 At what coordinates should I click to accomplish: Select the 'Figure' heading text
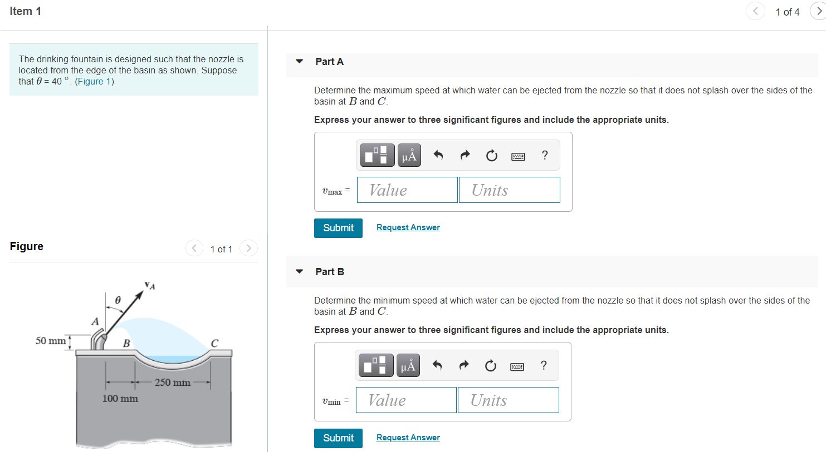coord(27,246)
